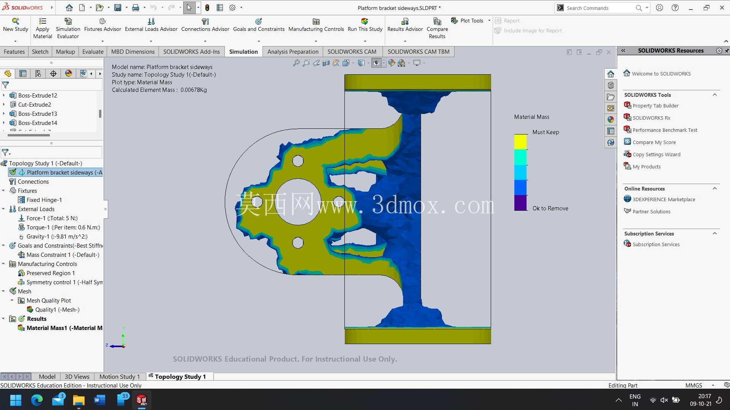This screenshot has width=730, height=410.
Task: Switch to the Sketch tab
Action: pos(40,51)
